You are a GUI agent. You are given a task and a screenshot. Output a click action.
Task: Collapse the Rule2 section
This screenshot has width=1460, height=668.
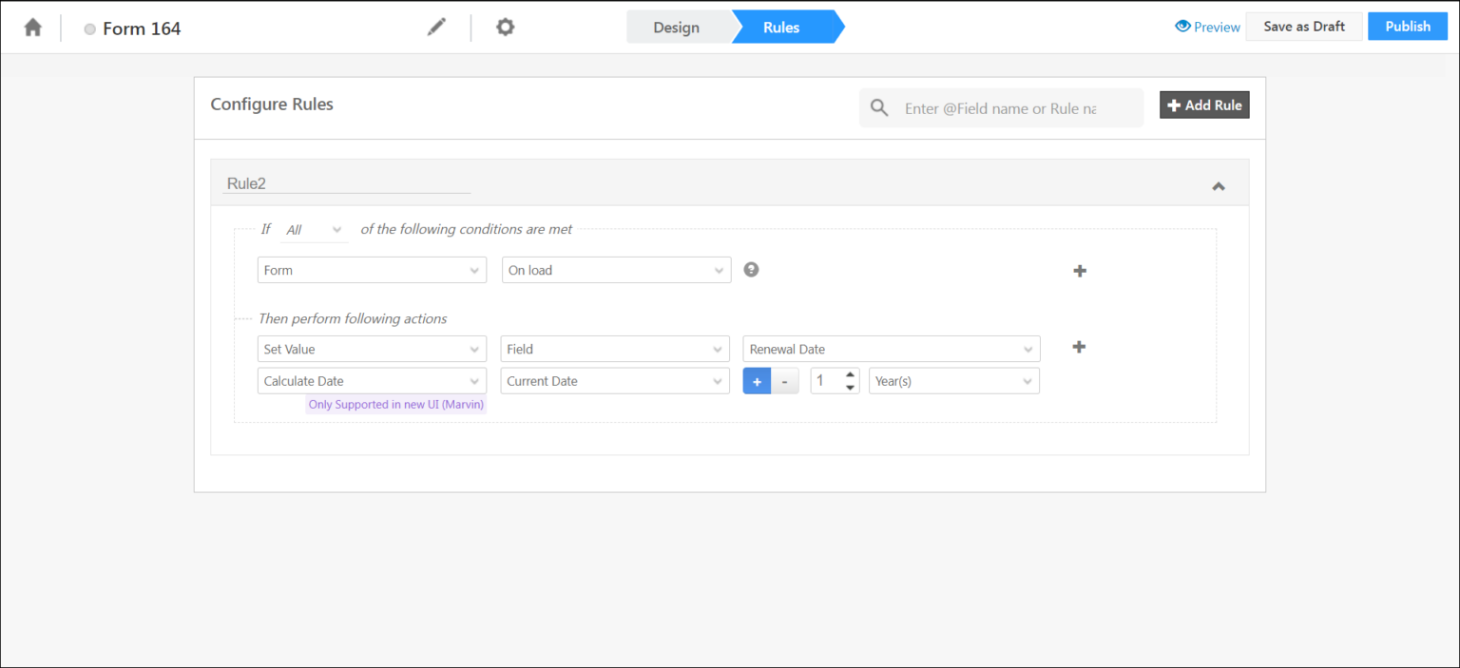[x=1219, y=186]
